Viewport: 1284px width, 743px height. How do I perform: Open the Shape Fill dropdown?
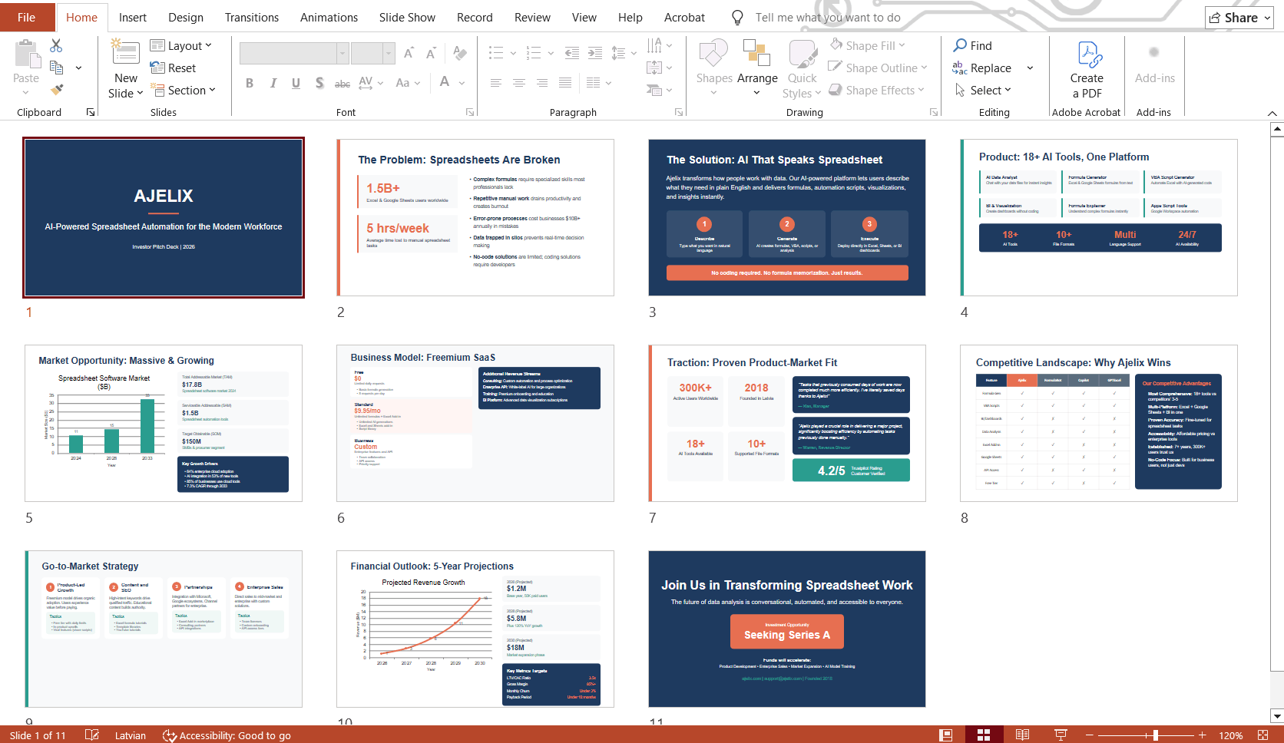(868, 45)
